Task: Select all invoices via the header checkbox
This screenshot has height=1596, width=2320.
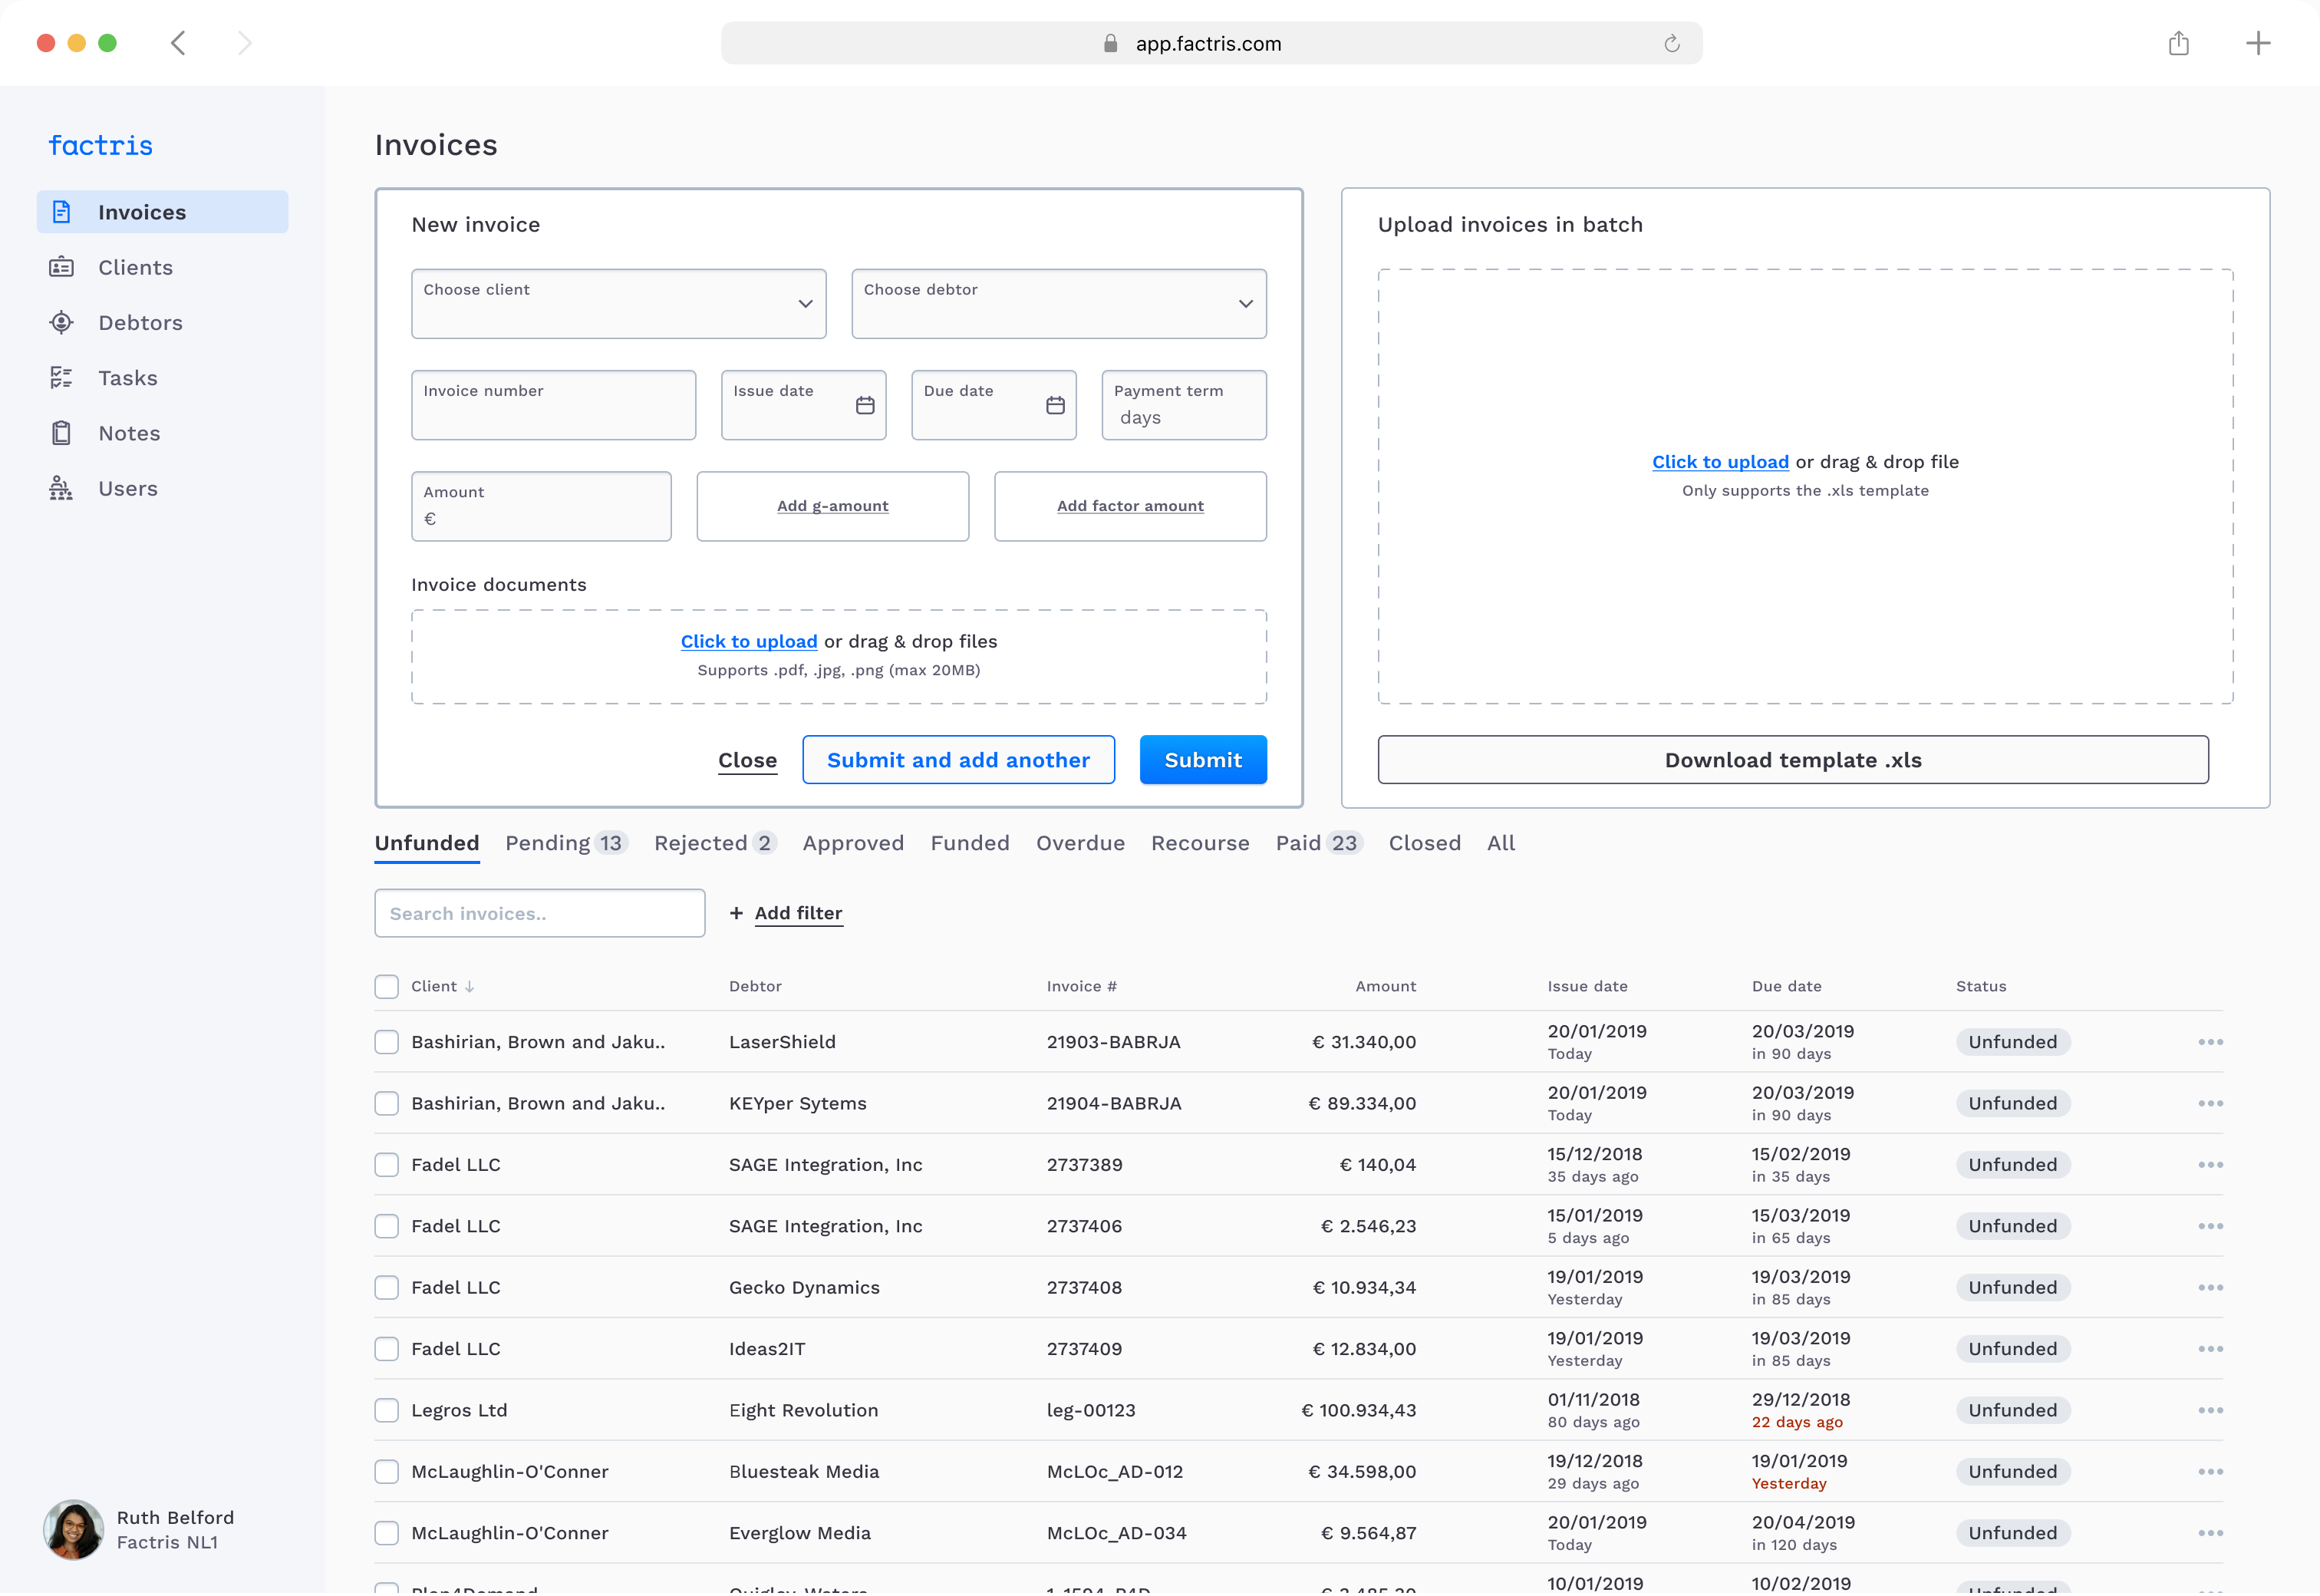Action: 386,986
